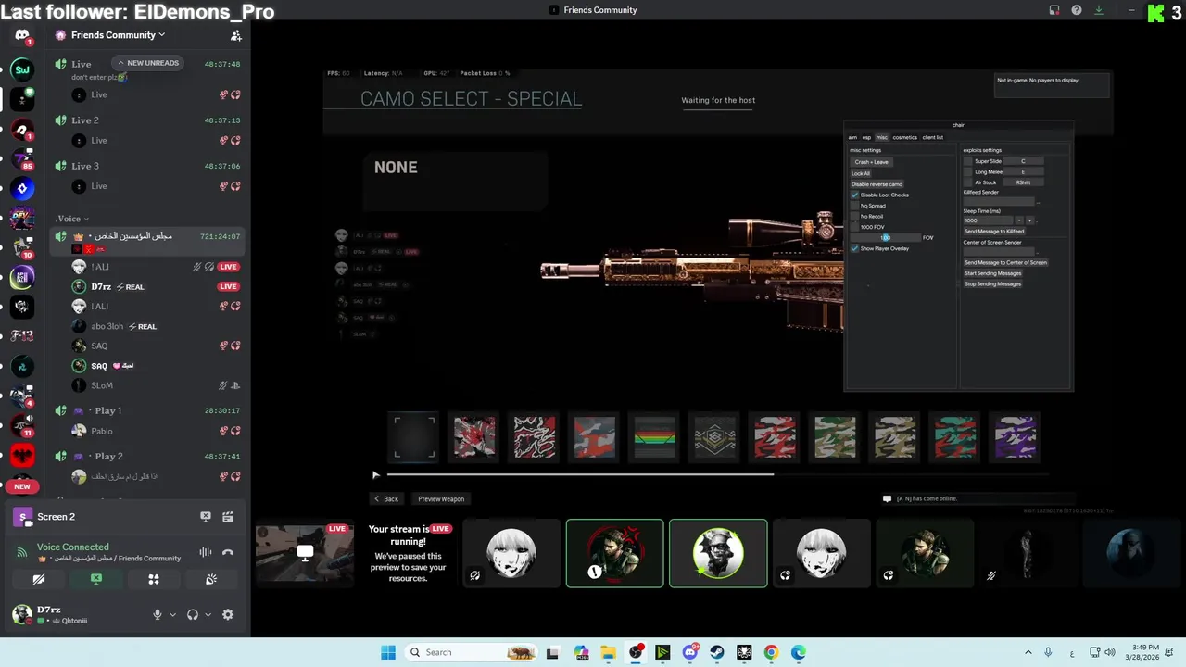Click the red NEW badge in server list
Image resolution: width=1186 pixels, height=667 pixels.
(22, 486)
